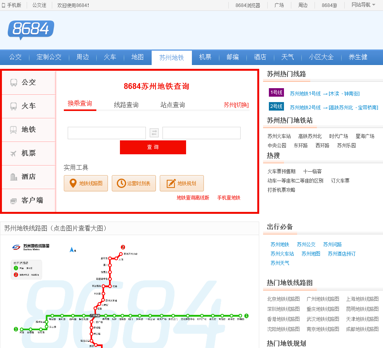Open the Suzhou metro map image
Screen dimensions: 383x348
[130, 292]
